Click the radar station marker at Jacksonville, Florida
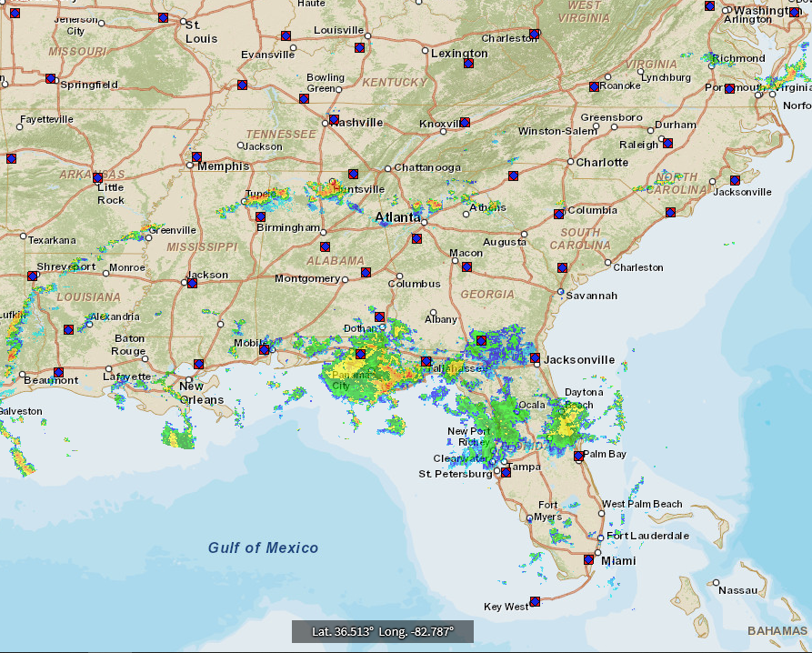The width and height of the screenshot is (812, 653). [x=536, y=358]
